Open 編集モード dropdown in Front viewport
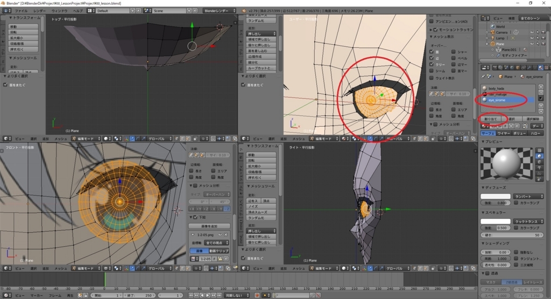551x299 pixels. point(86,268)
